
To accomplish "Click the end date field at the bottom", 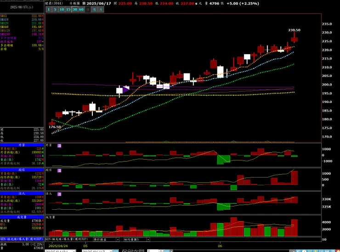I will click(x=96, y=251).
